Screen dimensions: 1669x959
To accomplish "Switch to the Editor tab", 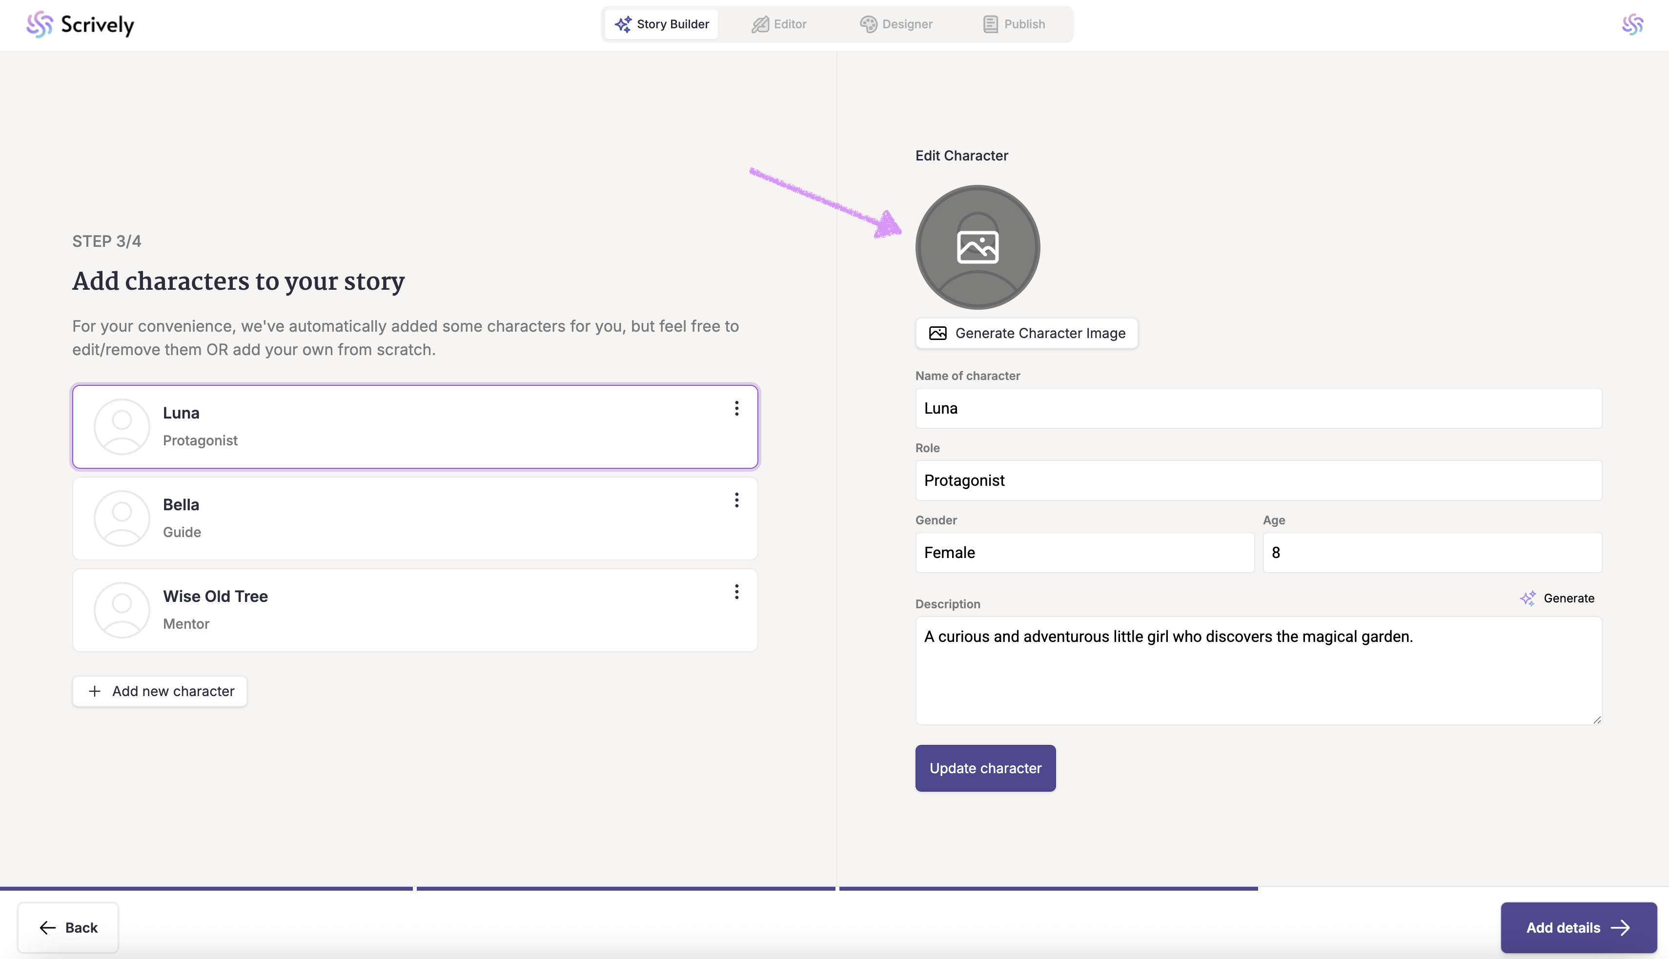I will [x=779, y=24].
